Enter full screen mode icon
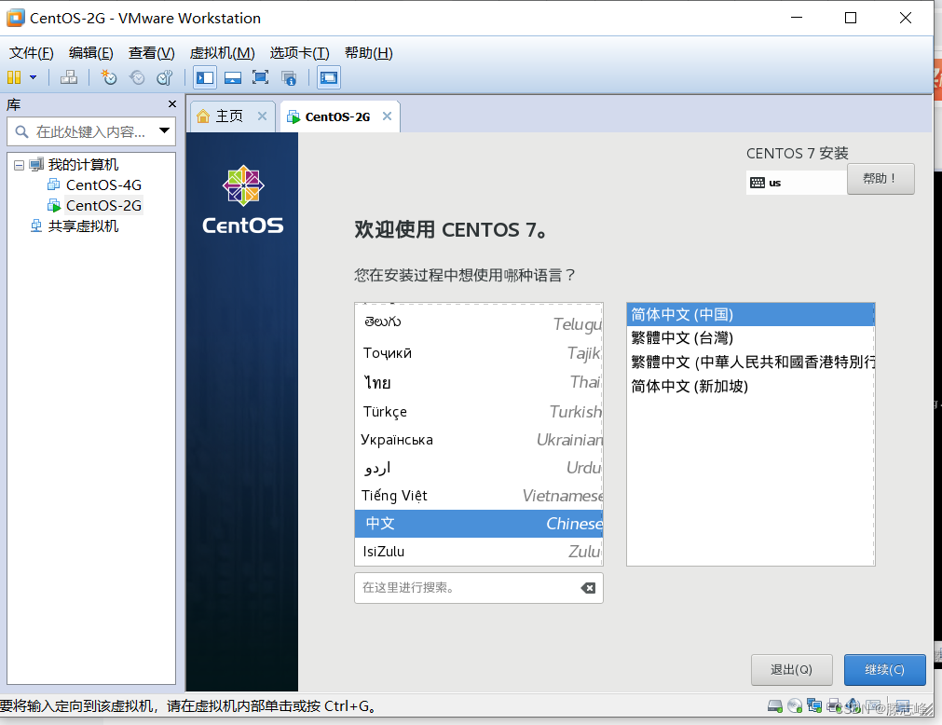 pos(260,77)
